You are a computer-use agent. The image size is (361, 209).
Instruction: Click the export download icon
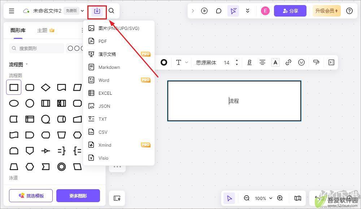[97, 11]
